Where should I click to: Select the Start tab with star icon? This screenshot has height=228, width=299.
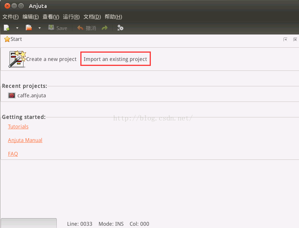tap(13, 39)
